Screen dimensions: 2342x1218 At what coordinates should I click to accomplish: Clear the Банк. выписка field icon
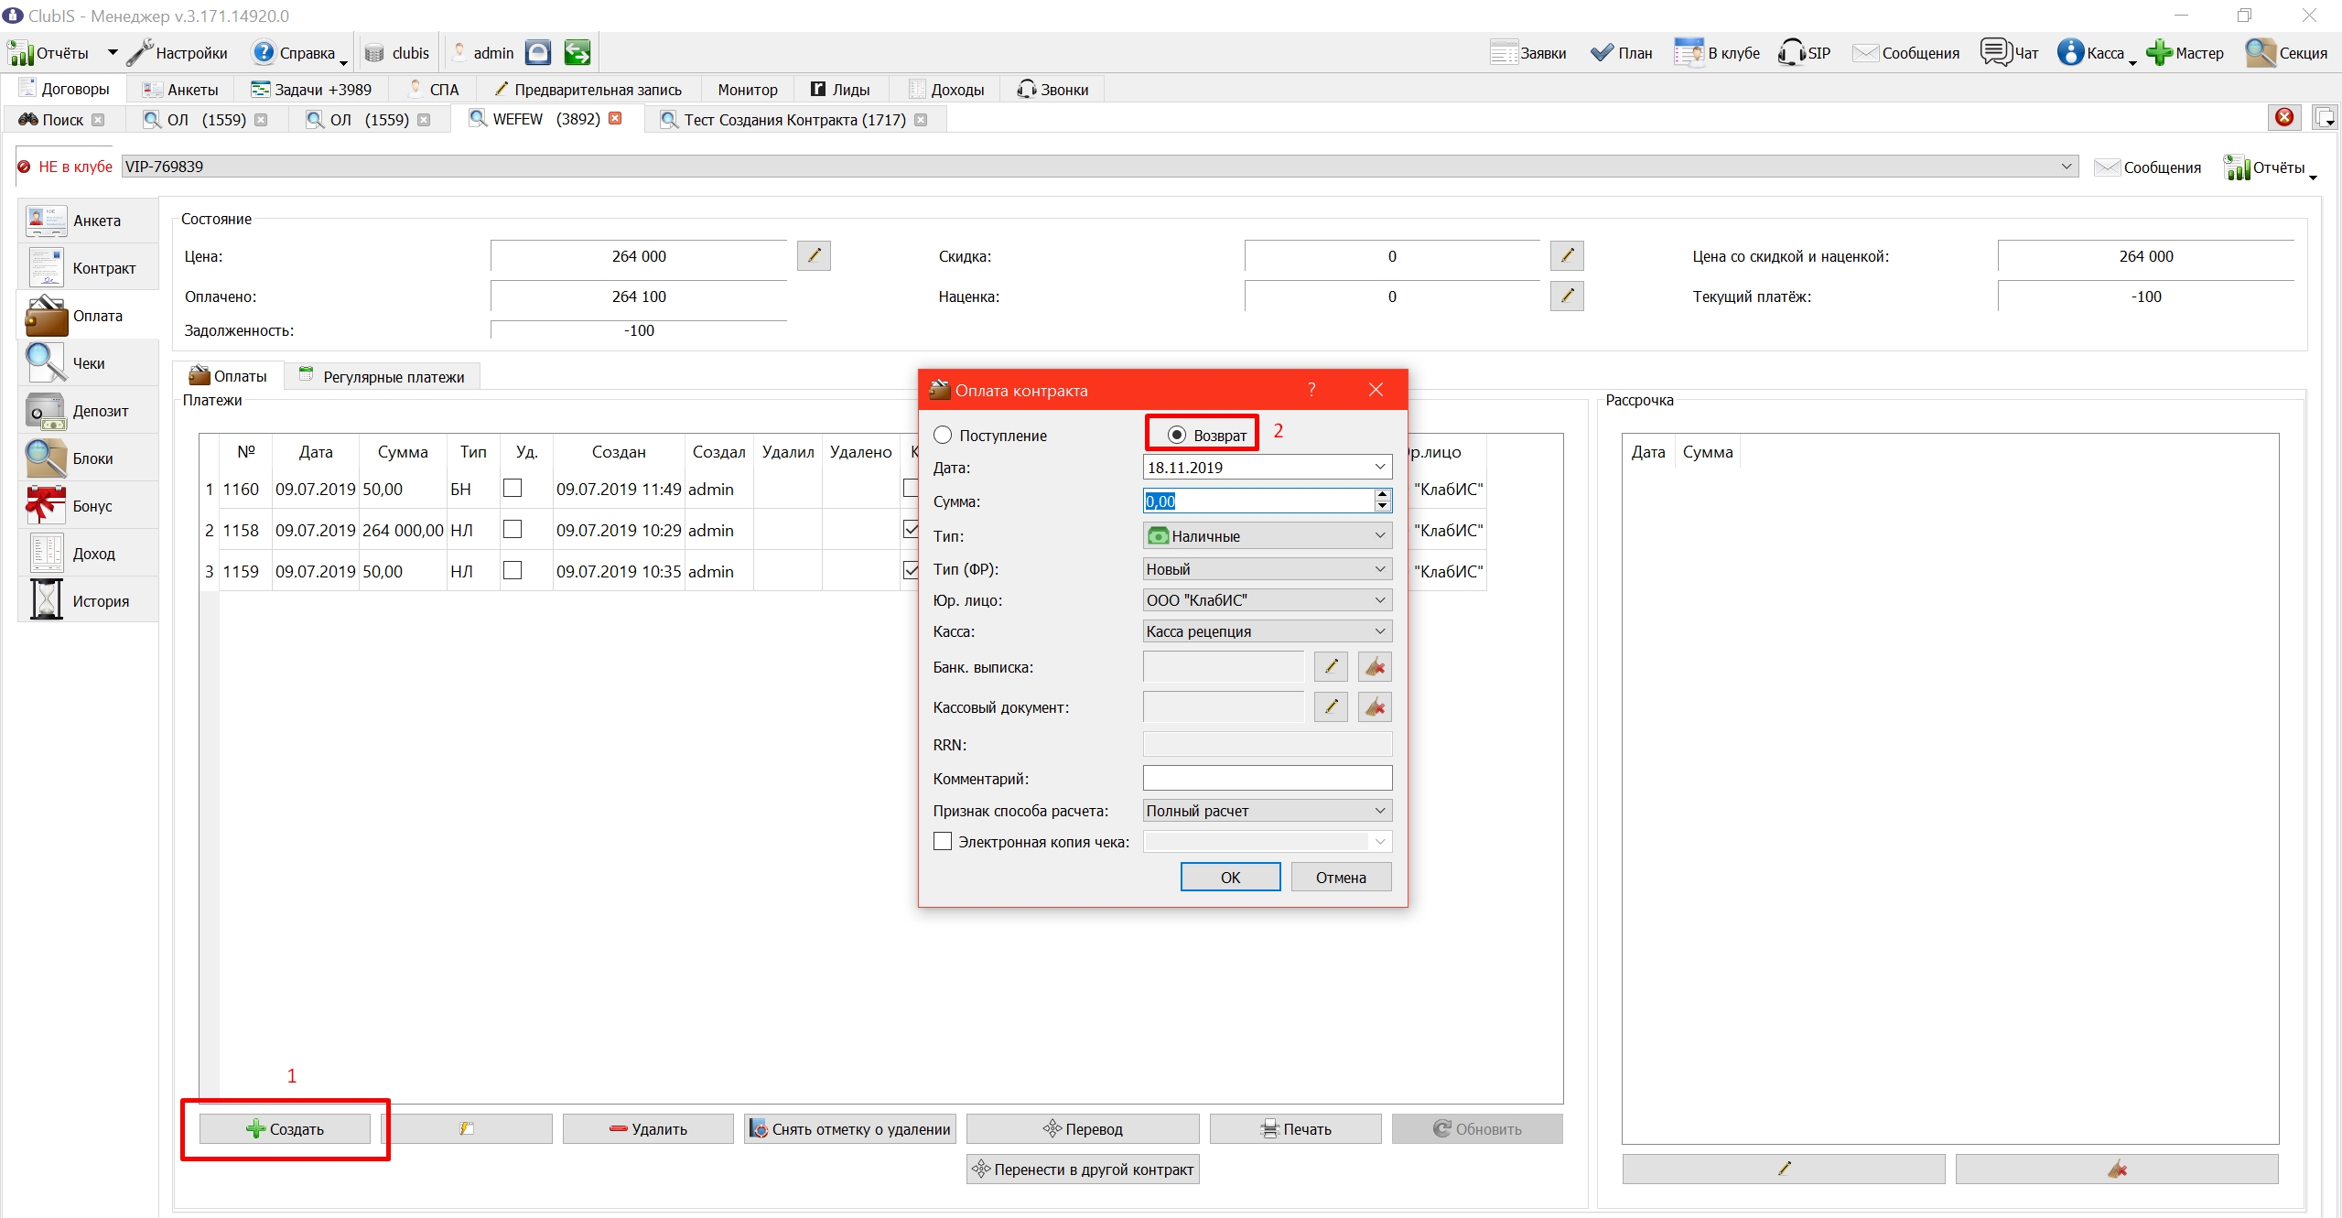click(x=1375, y=667)
